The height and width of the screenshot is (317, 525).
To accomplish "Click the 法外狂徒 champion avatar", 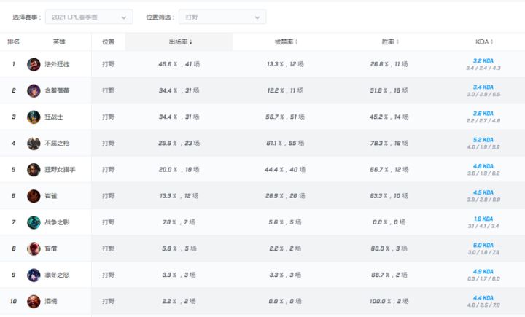I will (x=34, y=64).
